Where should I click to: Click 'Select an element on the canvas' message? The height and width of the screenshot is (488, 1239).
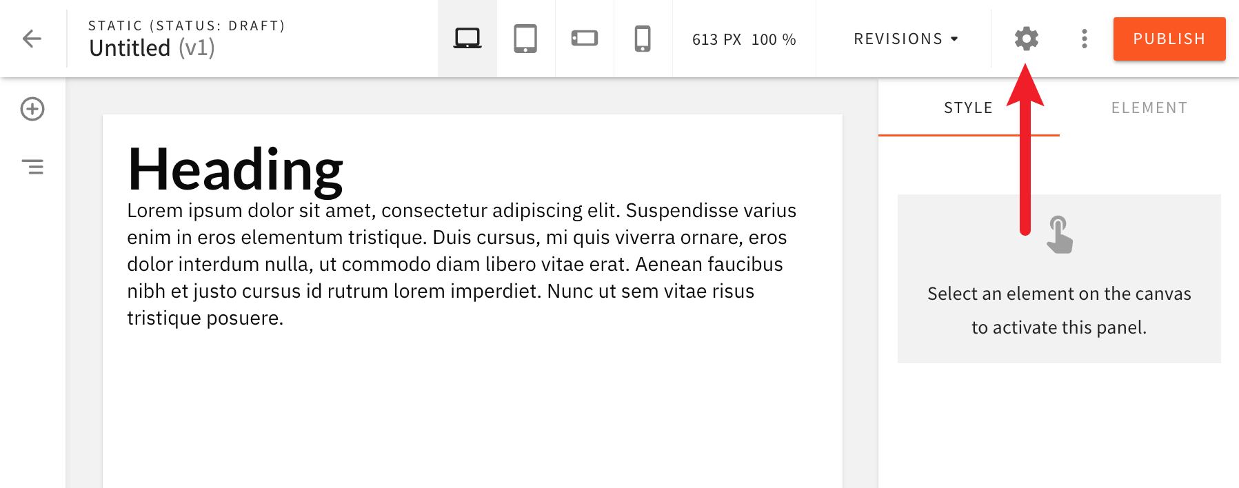1059,310
